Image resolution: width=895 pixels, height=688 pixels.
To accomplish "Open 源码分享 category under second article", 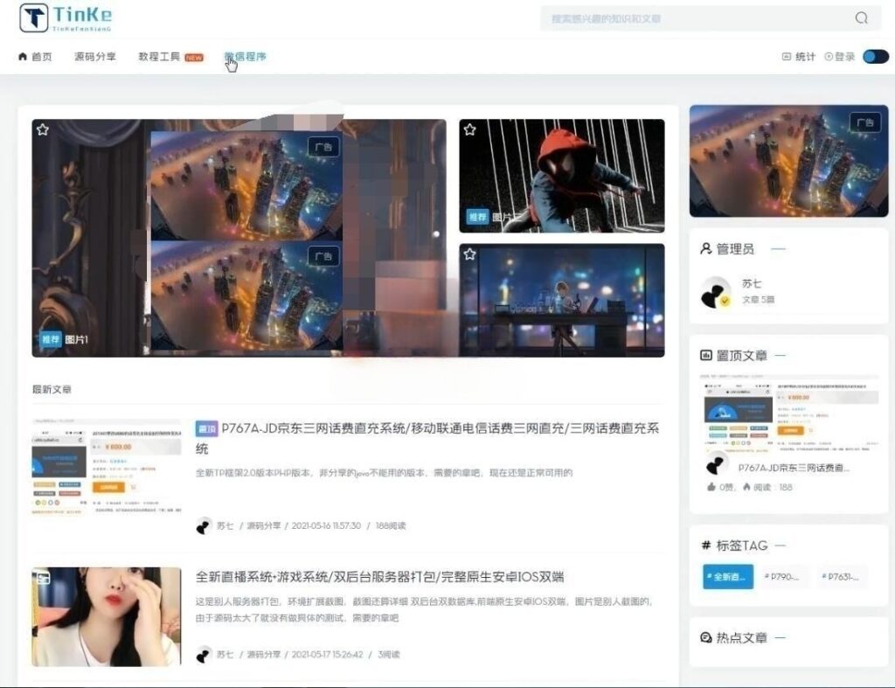I will 264,654.
